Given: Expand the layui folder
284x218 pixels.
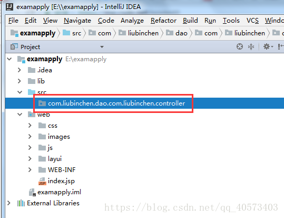Looking at the screenshot, I should [30, 159].
